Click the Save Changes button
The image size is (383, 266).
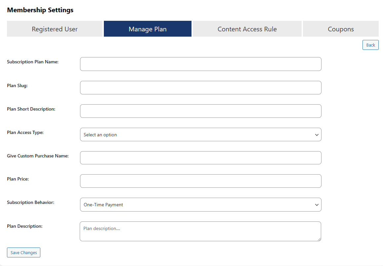click(23, 252)
